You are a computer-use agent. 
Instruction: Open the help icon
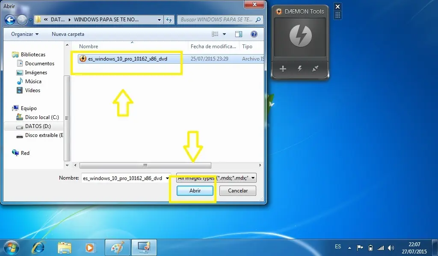pos(254,34)
